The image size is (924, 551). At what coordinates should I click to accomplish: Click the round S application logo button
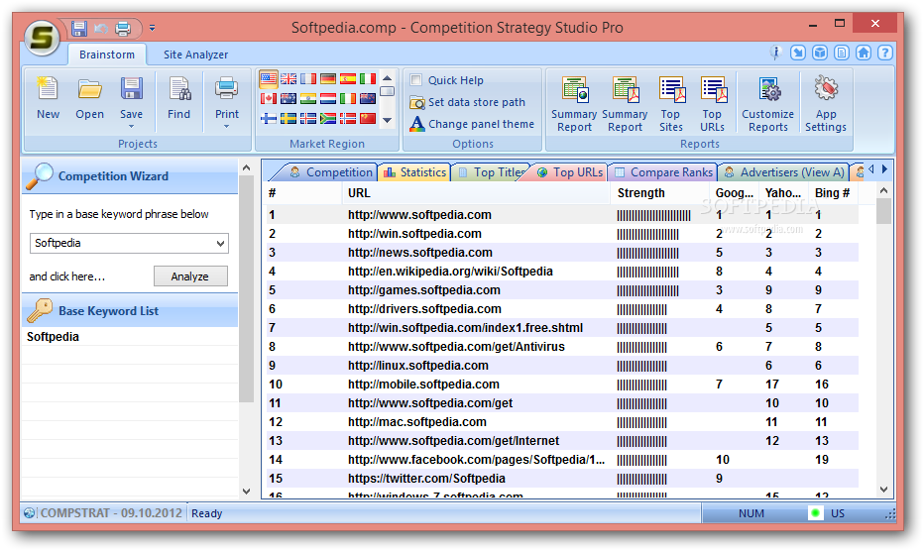[42, 38]
